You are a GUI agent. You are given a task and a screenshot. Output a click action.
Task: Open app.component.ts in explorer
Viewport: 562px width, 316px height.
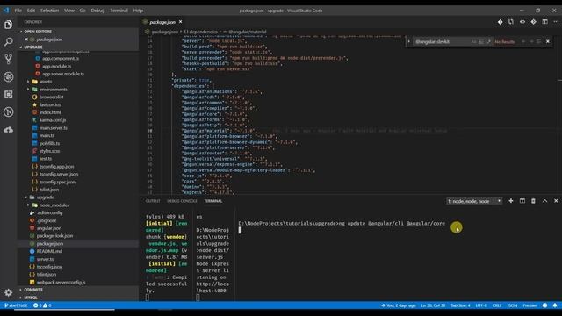(61, 59)
